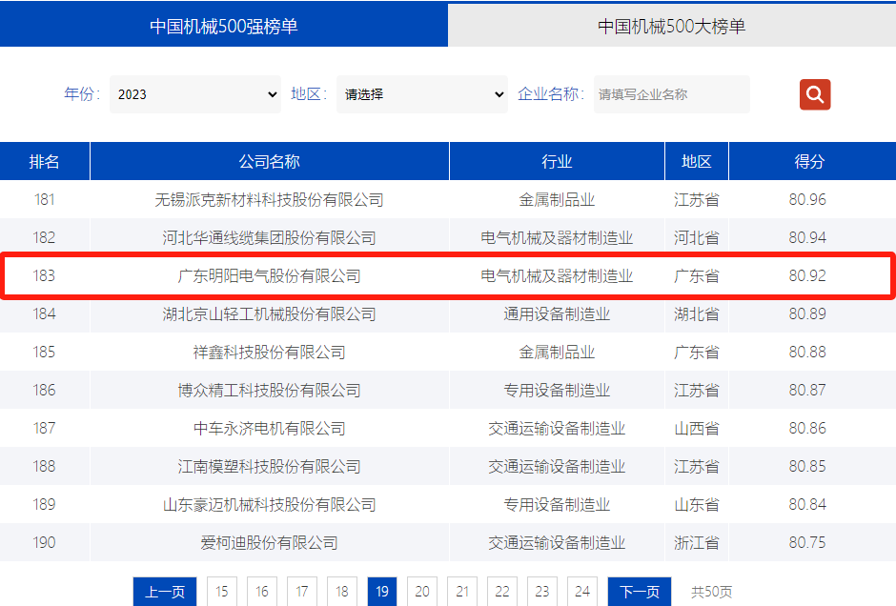Click score 80.88
Screen dimensions: 896x606
807,352
